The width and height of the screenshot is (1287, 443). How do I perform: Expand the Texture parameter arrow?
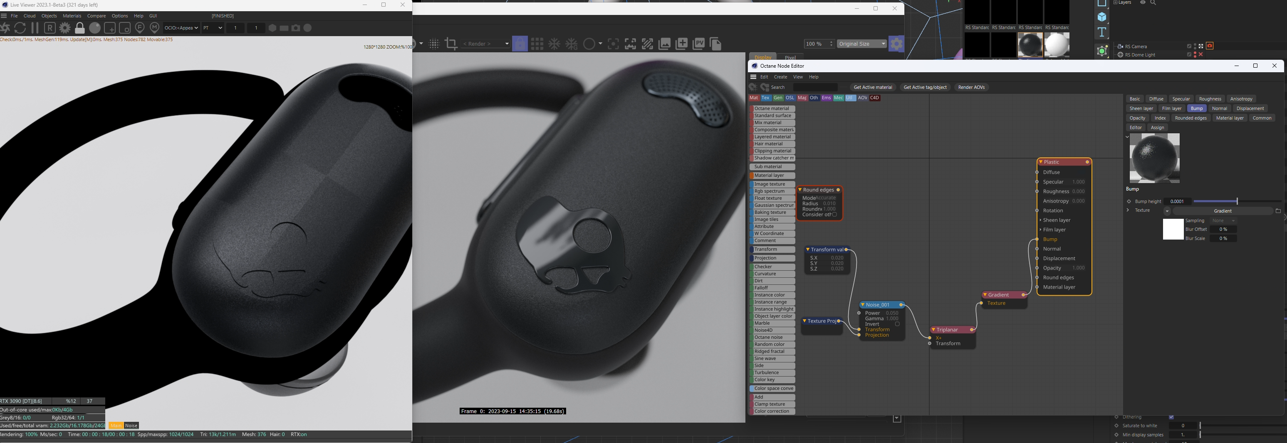point(1128,210)
